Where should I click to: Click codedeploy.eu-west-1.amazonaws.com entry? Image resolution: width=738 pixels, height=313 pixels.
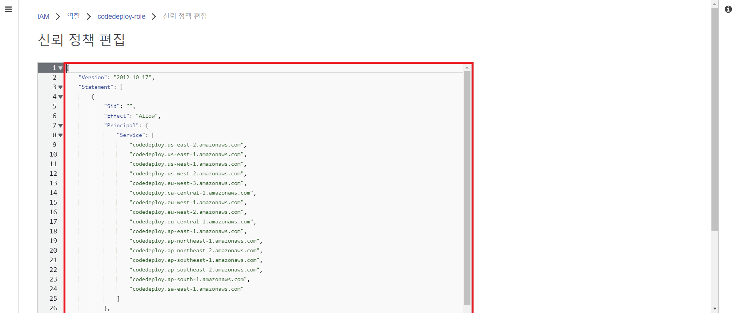tap(188, 203)
